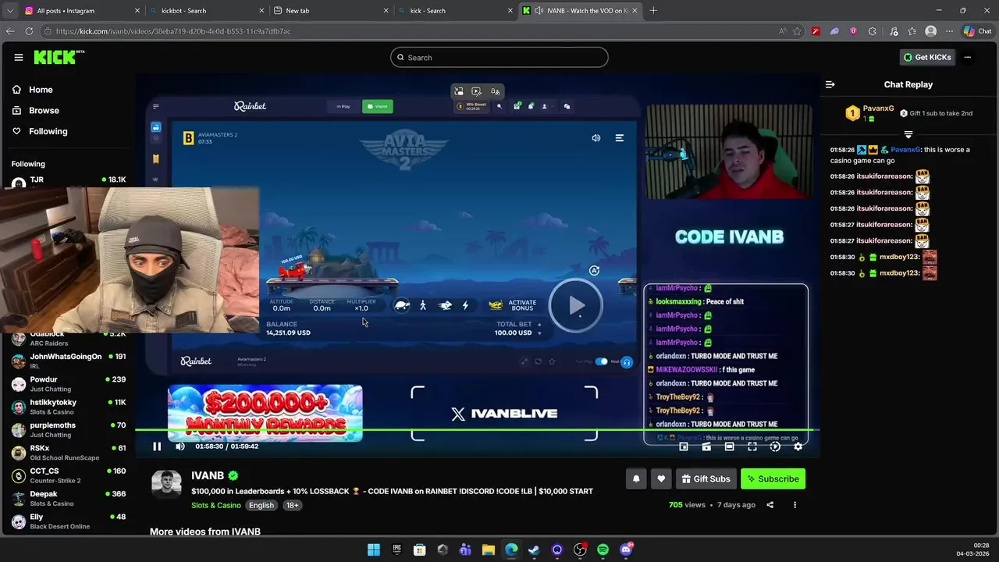999x562 pixels.
Task: Open hstikkytokky channel
Action: (x=68, y=407)
